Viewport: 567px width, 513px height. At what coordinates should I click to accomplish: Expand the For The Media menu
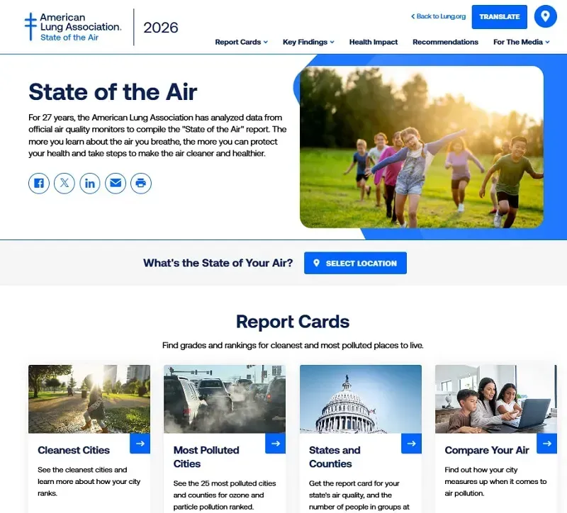[x=522, y=42]
